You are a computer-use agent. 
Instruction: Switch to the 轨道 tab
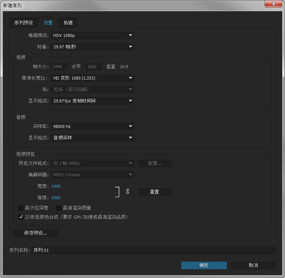tap(68, 23)
